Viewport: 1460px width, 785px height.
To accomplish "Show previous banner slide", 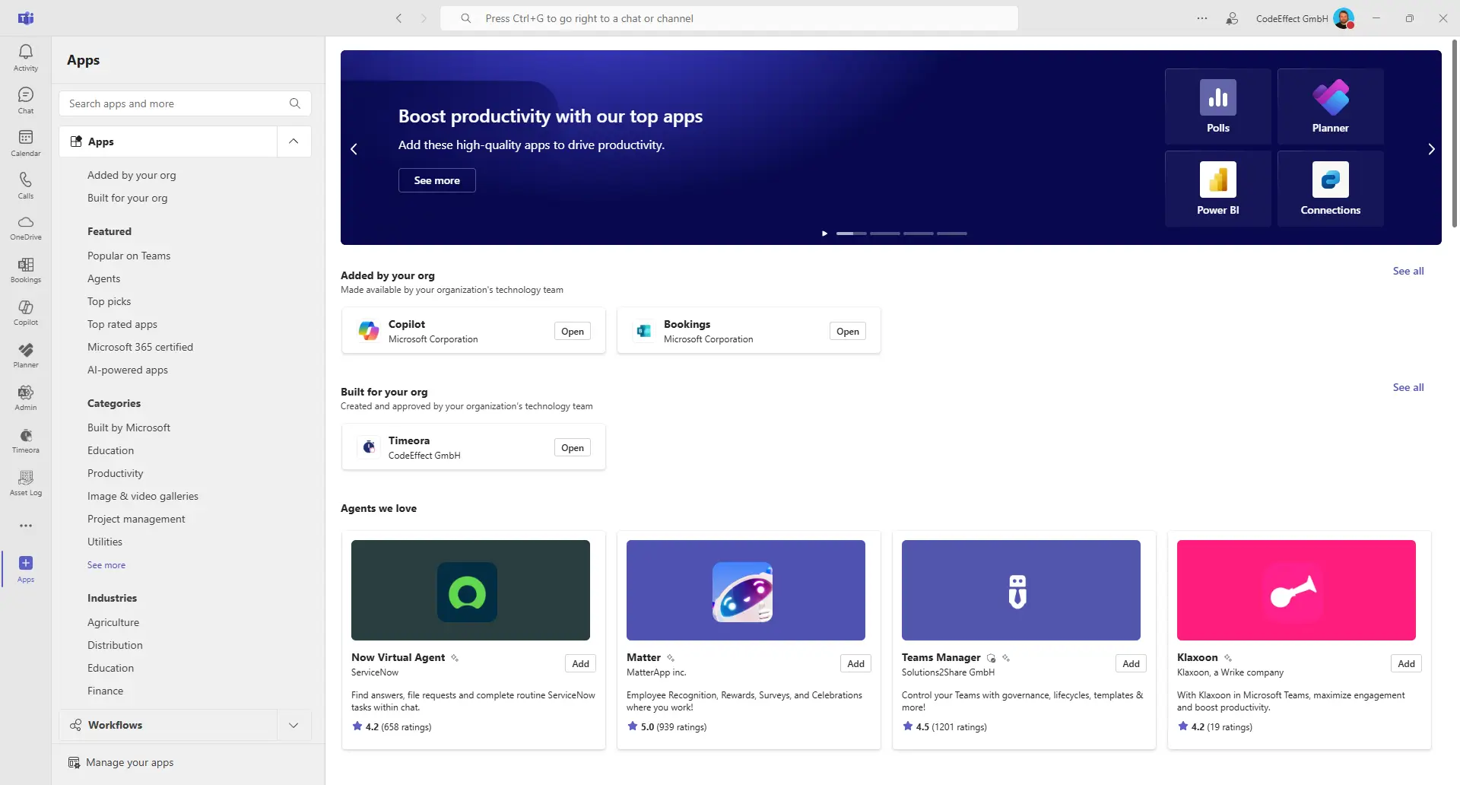I will tap(354, 149).
